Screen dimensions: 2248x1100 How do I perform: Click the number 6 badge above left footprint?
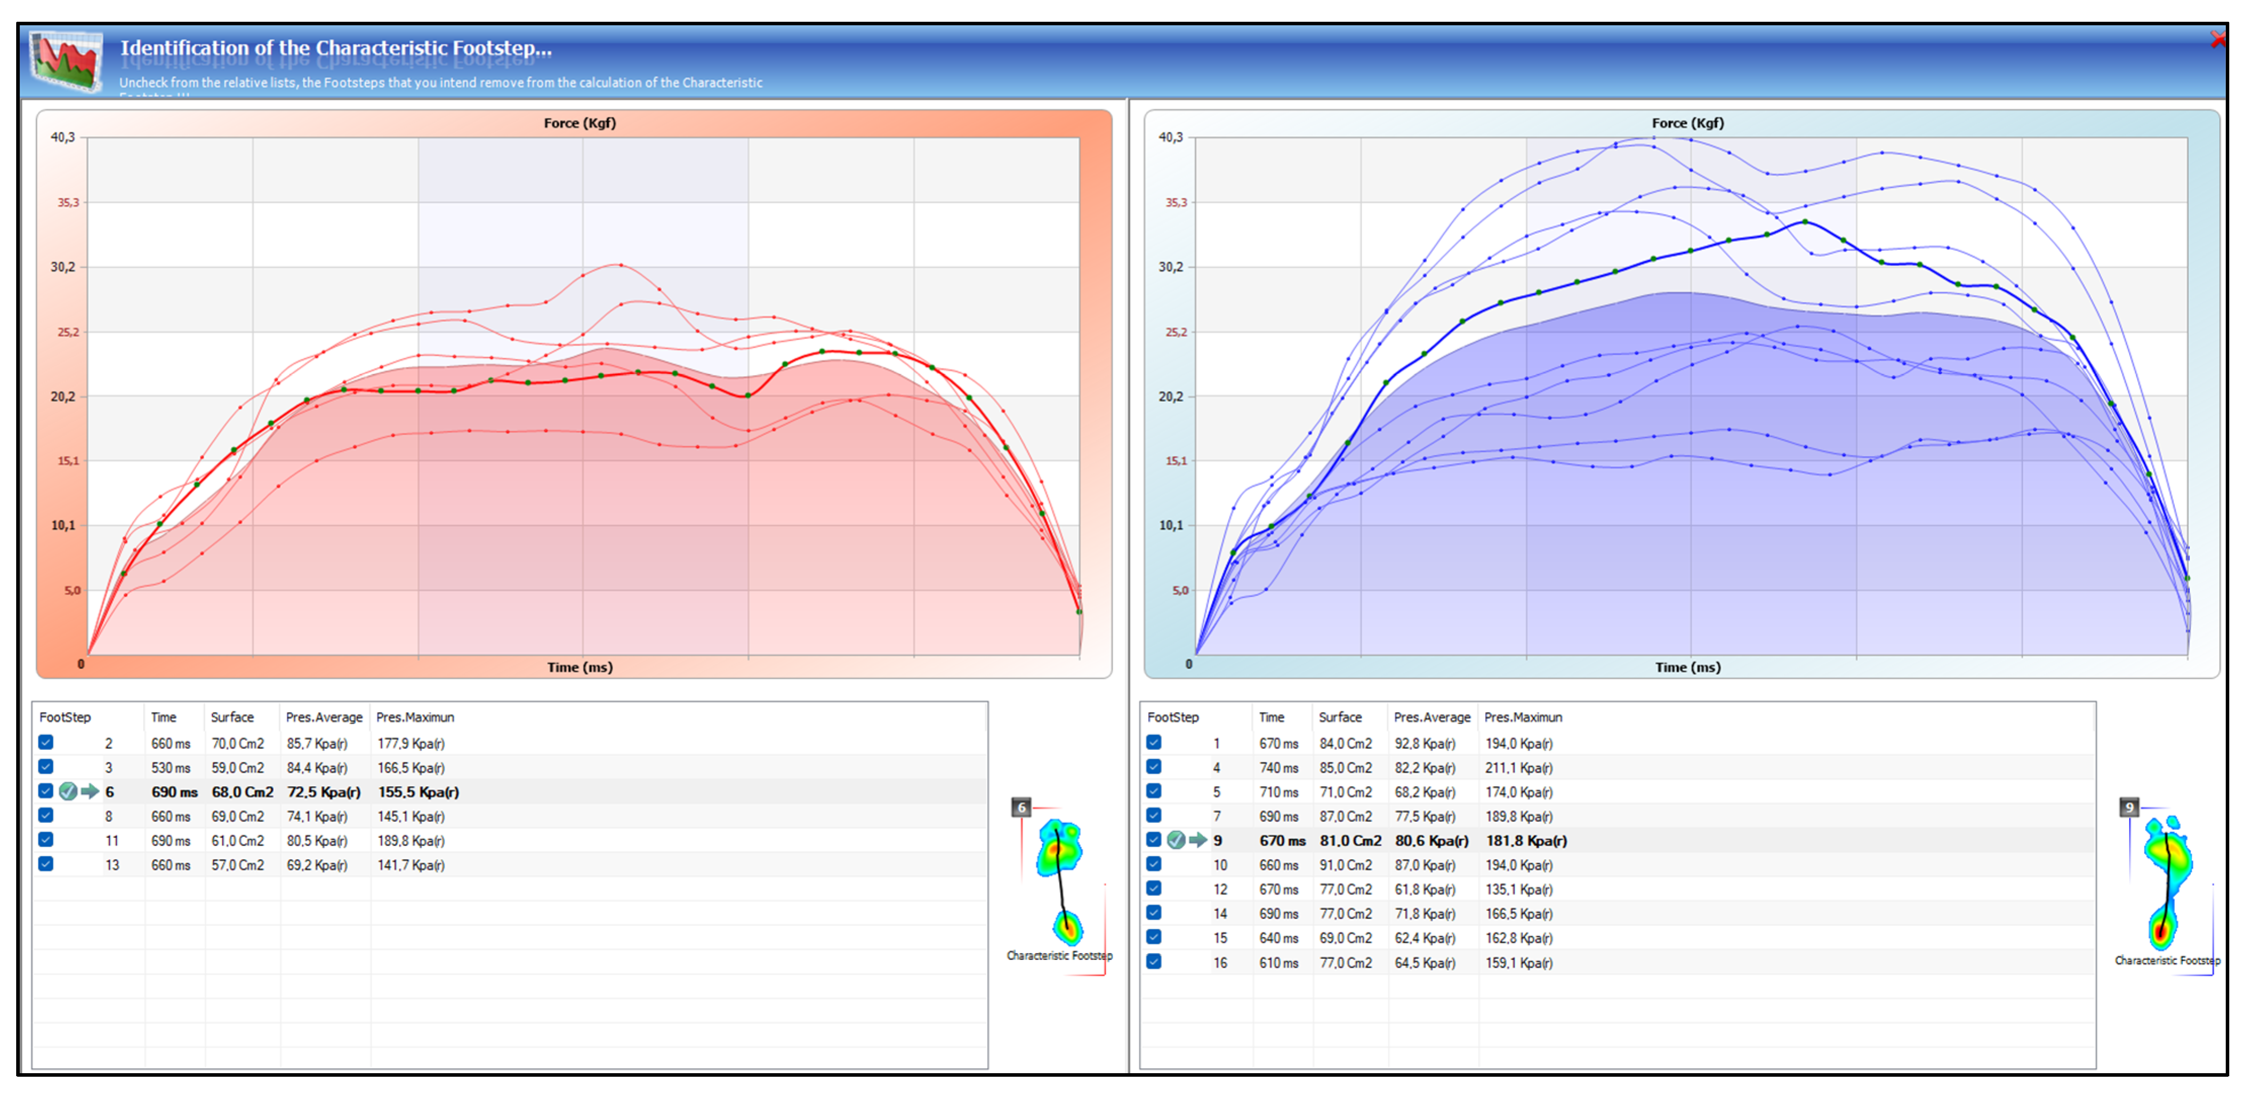click(x=1021, y=808)
